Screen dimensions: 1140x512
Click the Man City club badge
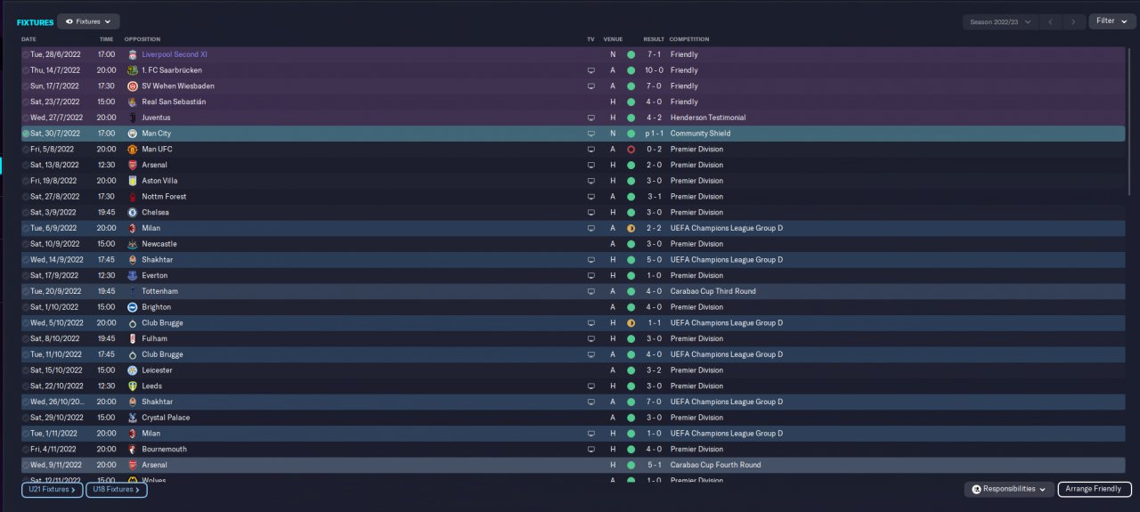(132, 134)
